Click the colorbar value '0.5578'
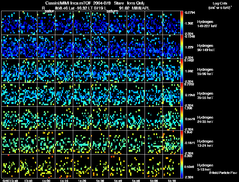The height and width of the screenshot is (182, 239). 190,119
